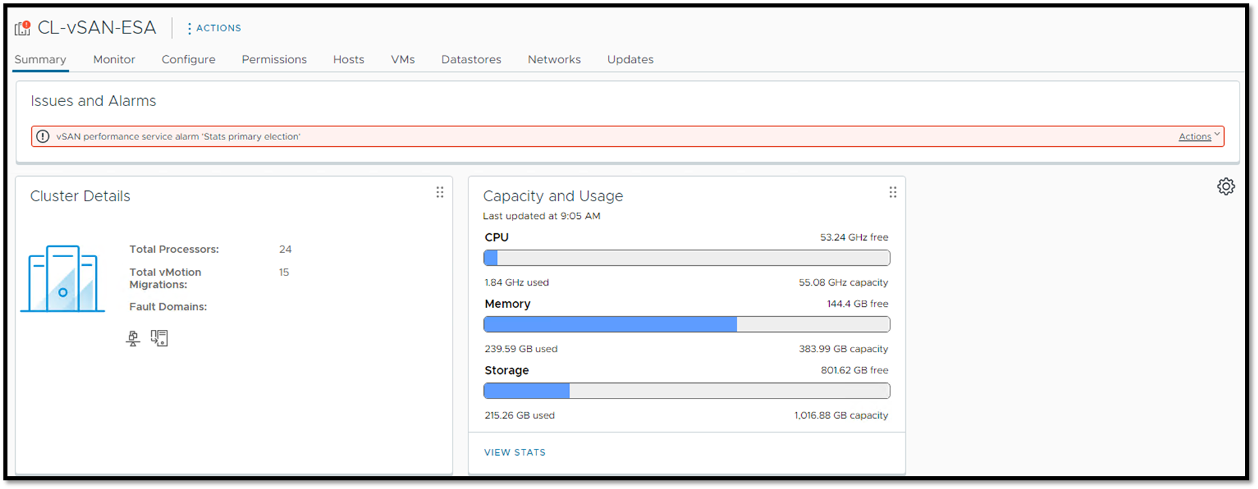This screenshot has width=1258, height=489.
Task: Click the vSAN performance service alarm message
Action: (178, 137)
